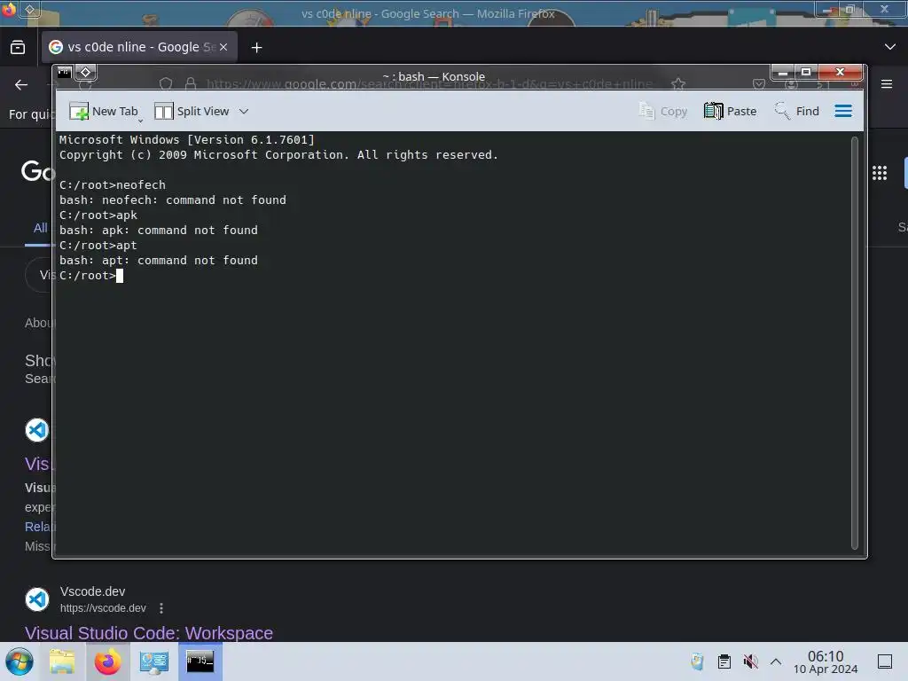
Task: Open Firefox tab list view icon
Action: point(18,48)
